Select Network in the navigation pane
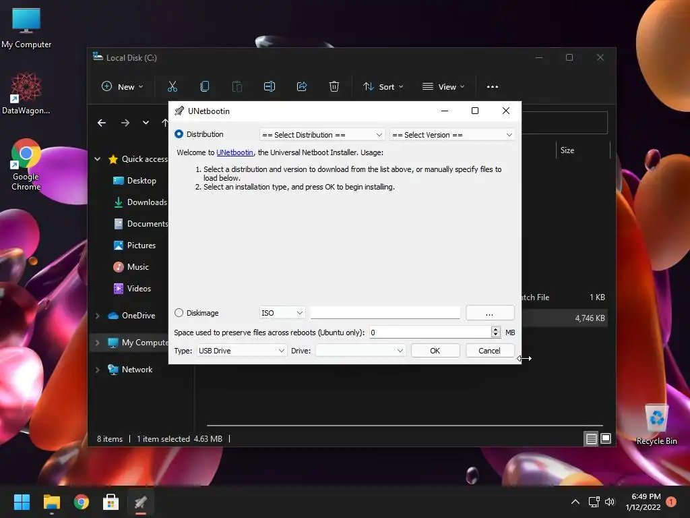This screenshot has width=690, height=518. pyautogui.click(x=130, y=369)
